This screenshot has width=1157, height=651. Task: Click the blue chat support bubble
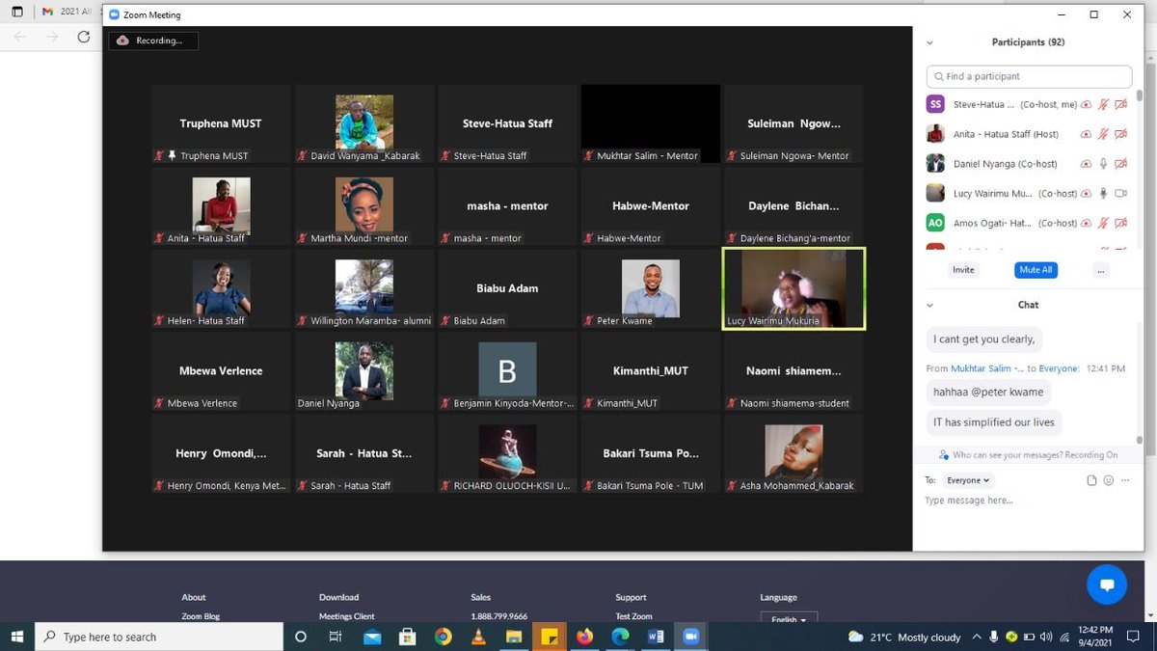[1107, 584]
